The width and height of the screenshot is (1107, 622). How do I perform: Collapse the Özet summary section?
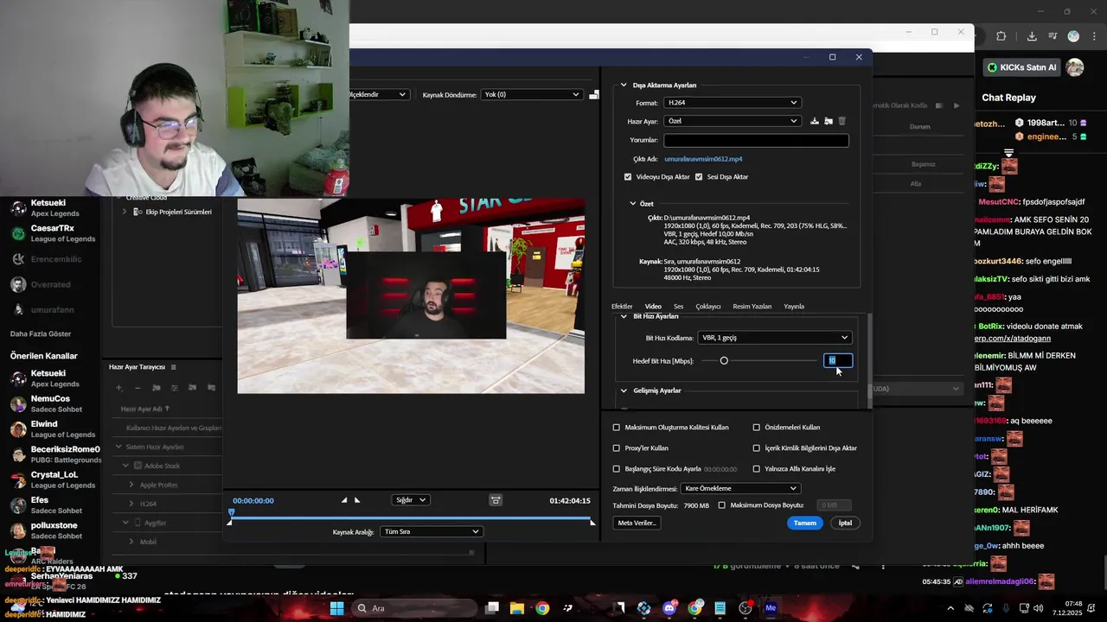(x=633, y=204)
